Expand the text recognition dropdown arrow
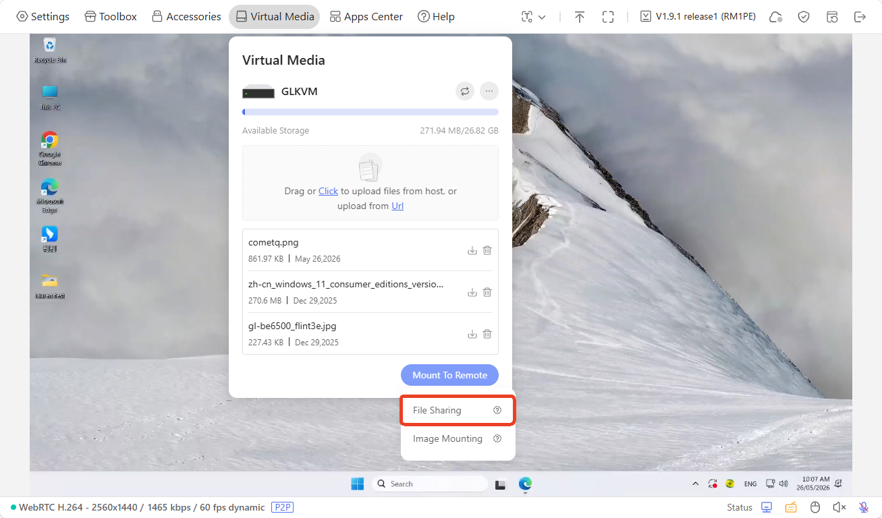Image resolution: width=882 pixels, height=518 pixels. coord(542,17)
